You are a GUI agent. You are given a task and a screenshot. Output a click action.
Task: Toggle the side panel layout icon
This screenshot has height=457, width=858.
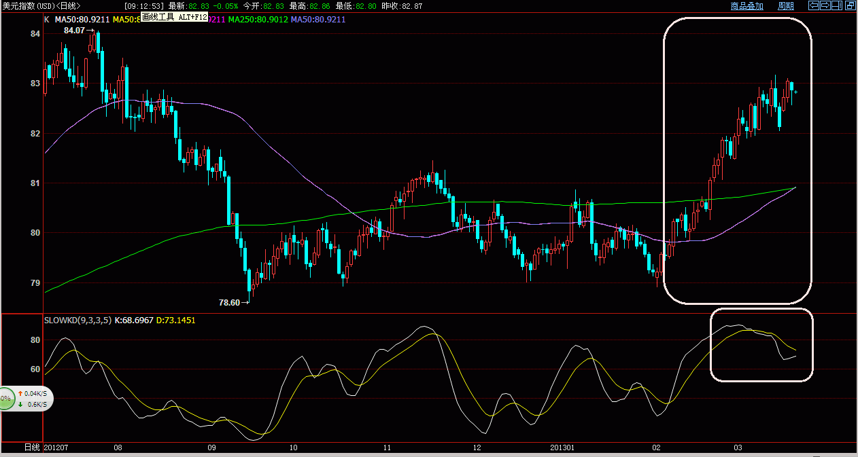pos(838,5)
